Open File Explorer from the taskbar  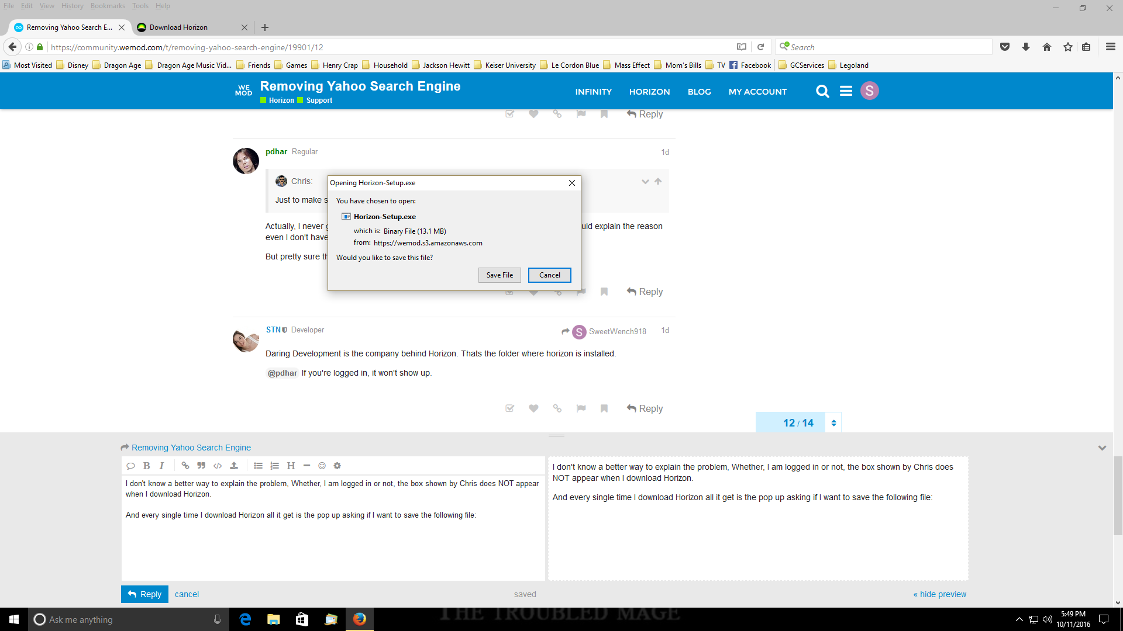(273, 619)
